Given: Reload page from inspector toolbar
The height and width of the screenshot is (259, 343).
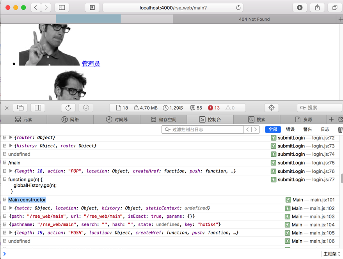Looking at the screenshot, I should point(68,108).
